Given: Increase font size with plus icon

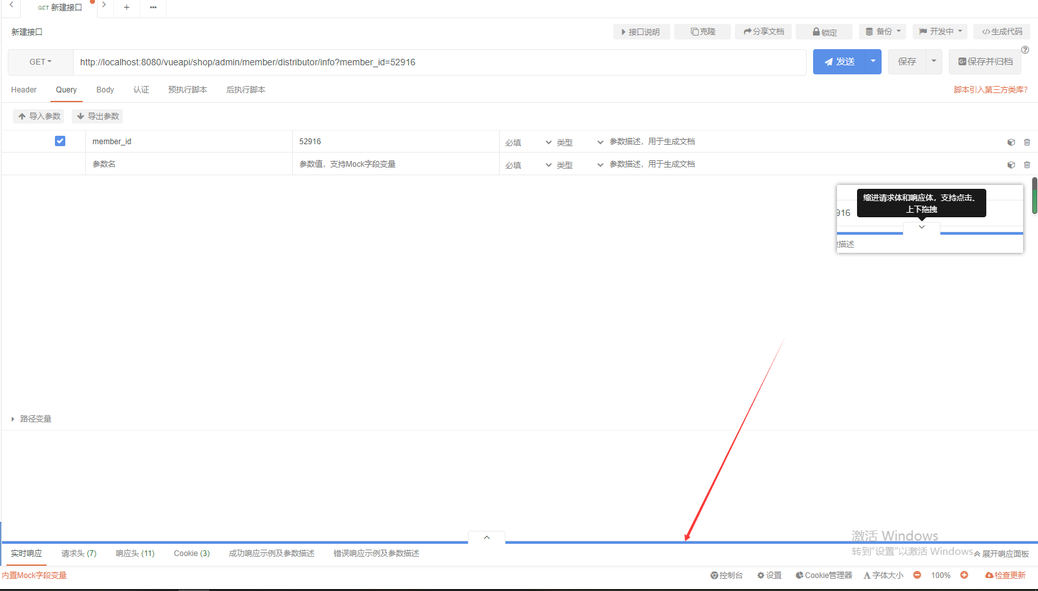Looking at the screenshot, I should [964, 575].
